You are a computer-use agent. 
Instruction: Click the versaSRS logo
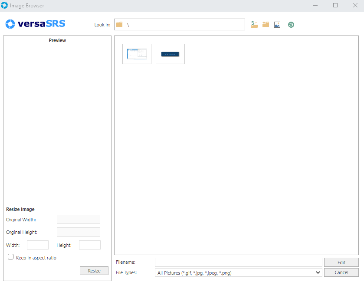36,24
